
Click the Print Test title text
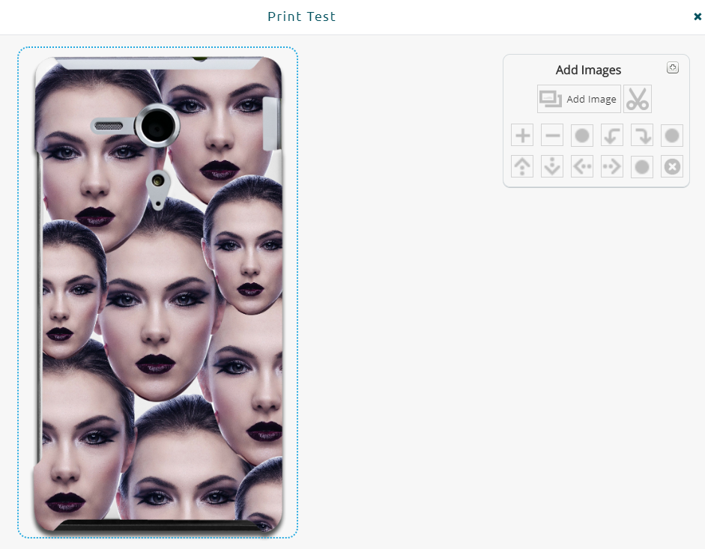click(301, 16)
